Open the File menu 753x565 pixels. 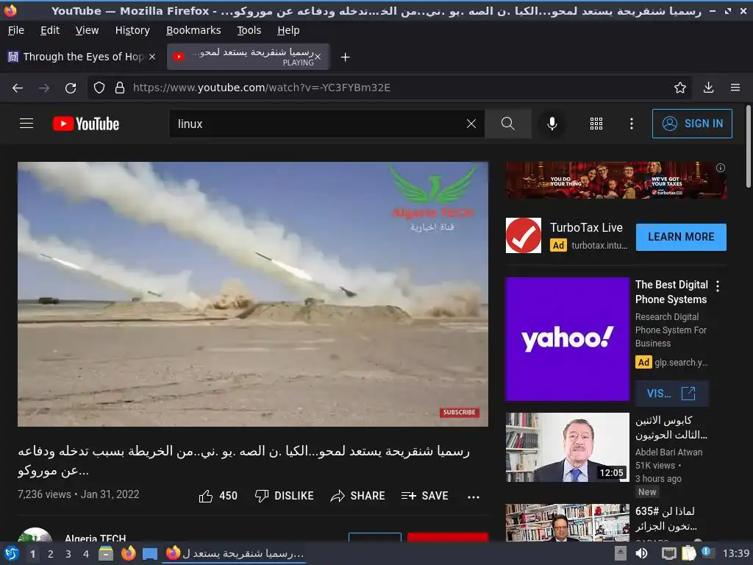[16, 30]
